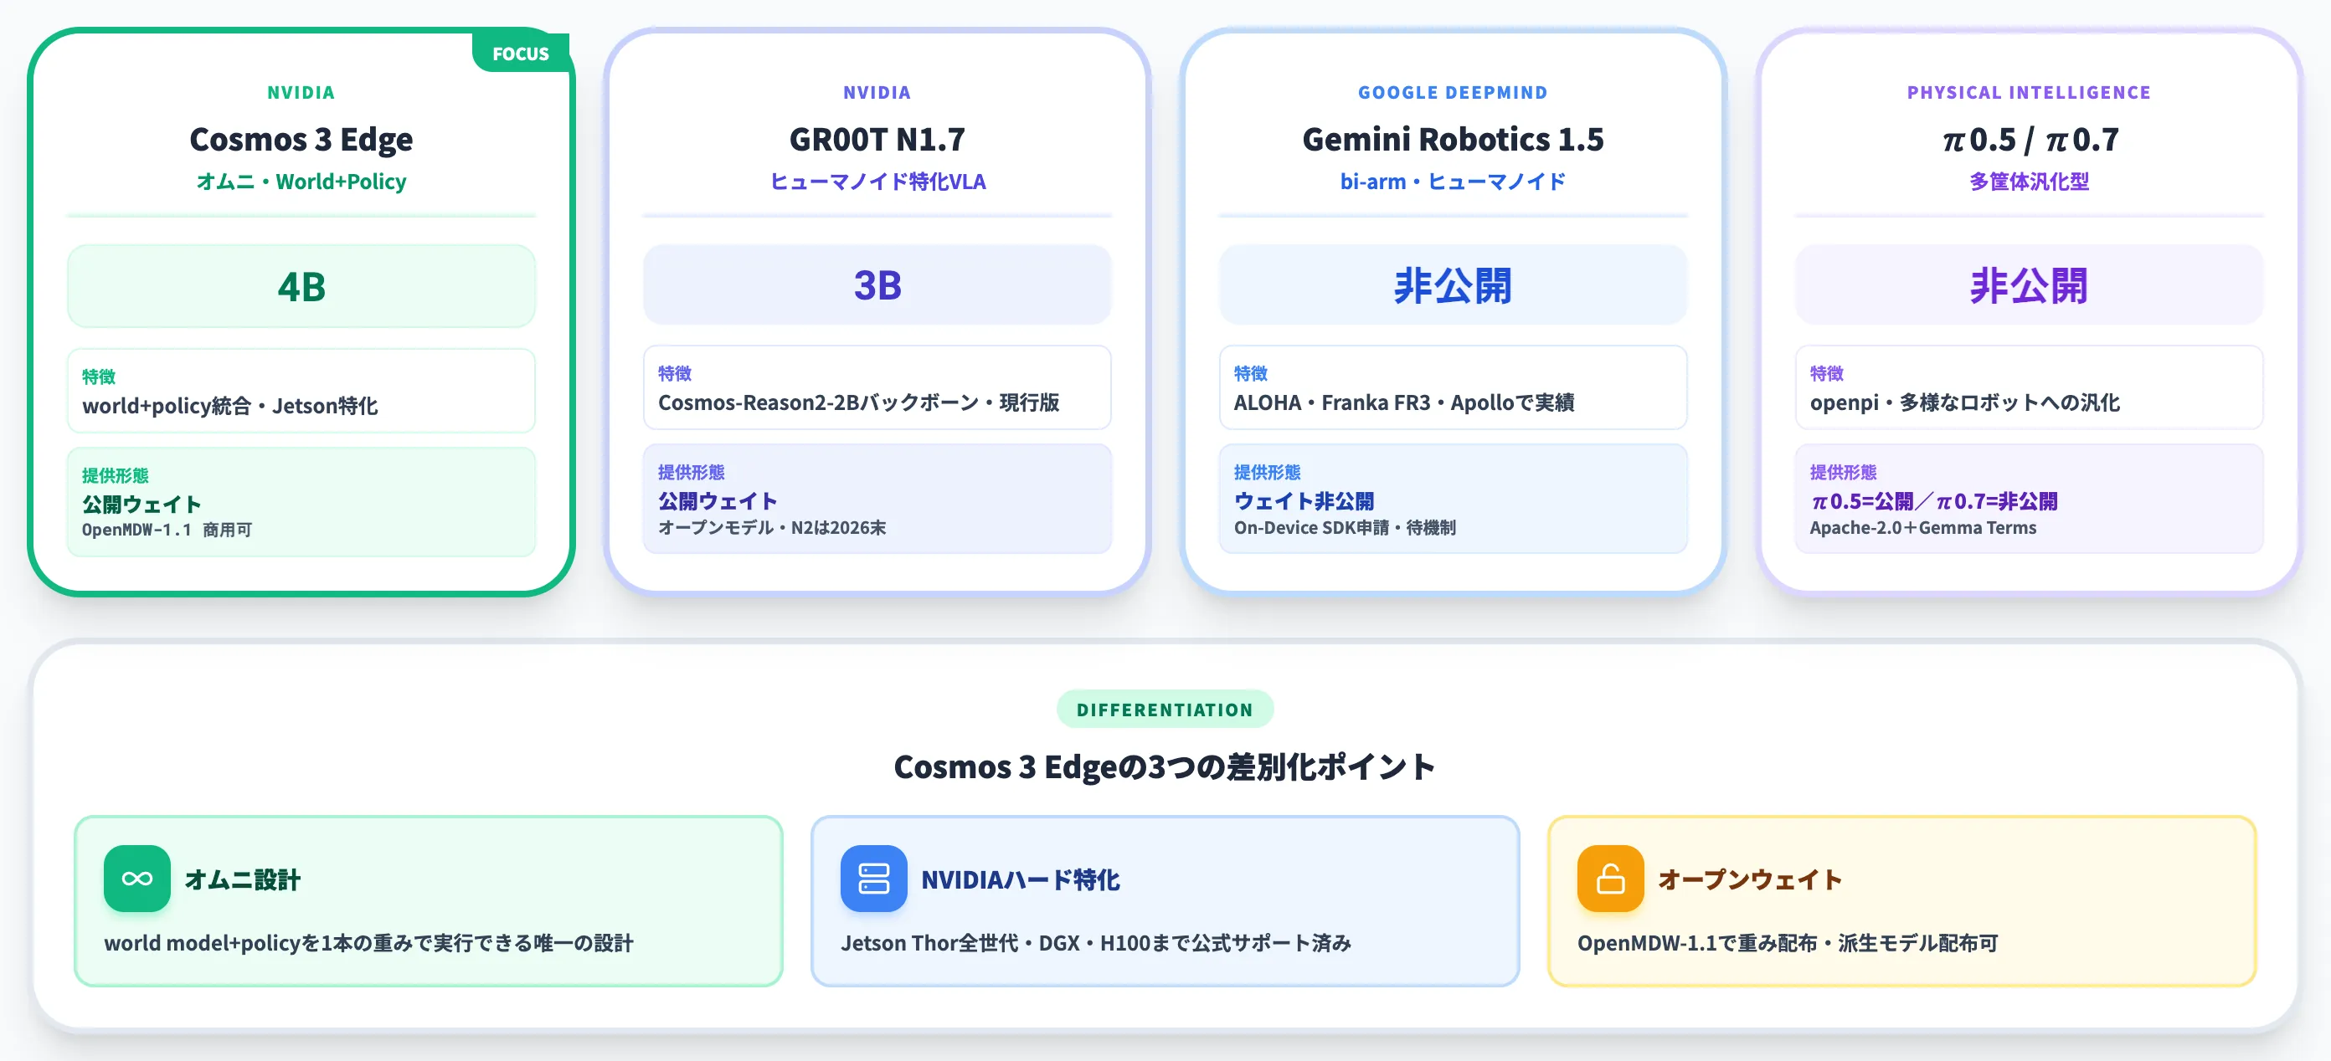Click 提供形態 label in Gemini Robotics card

[1267, 471]
